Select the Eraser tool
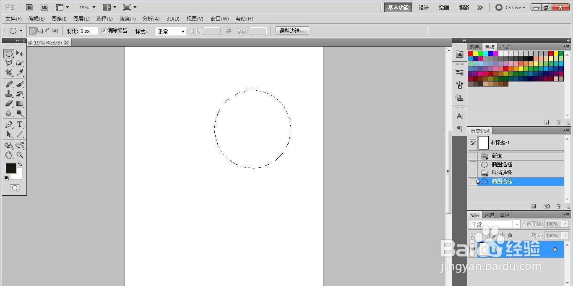The height and width of the screenshot is (286, 573). [x=9, y=103]
